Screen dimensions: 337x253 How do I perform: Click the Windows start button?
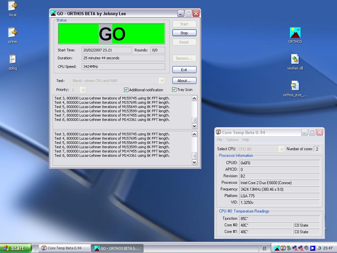coord(15,248)
